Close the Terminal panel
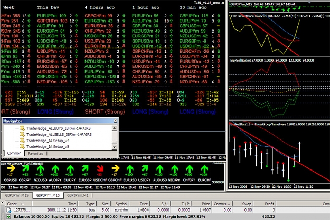330x220 pixels. 2,203
